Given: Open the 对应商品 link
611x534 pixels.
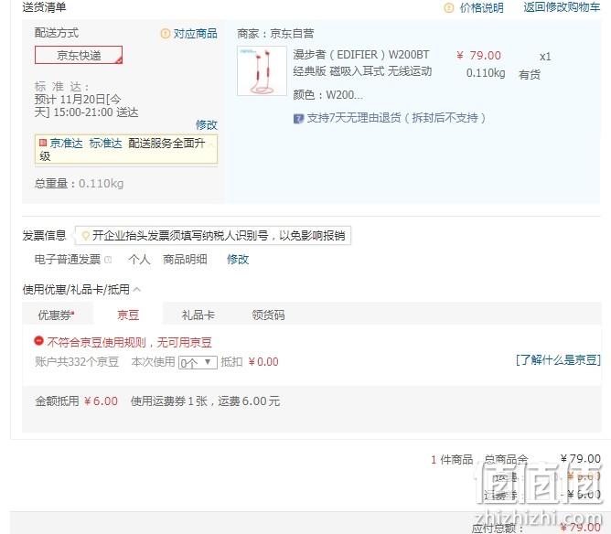Looking at the screenshot, I should pos(195,34).
